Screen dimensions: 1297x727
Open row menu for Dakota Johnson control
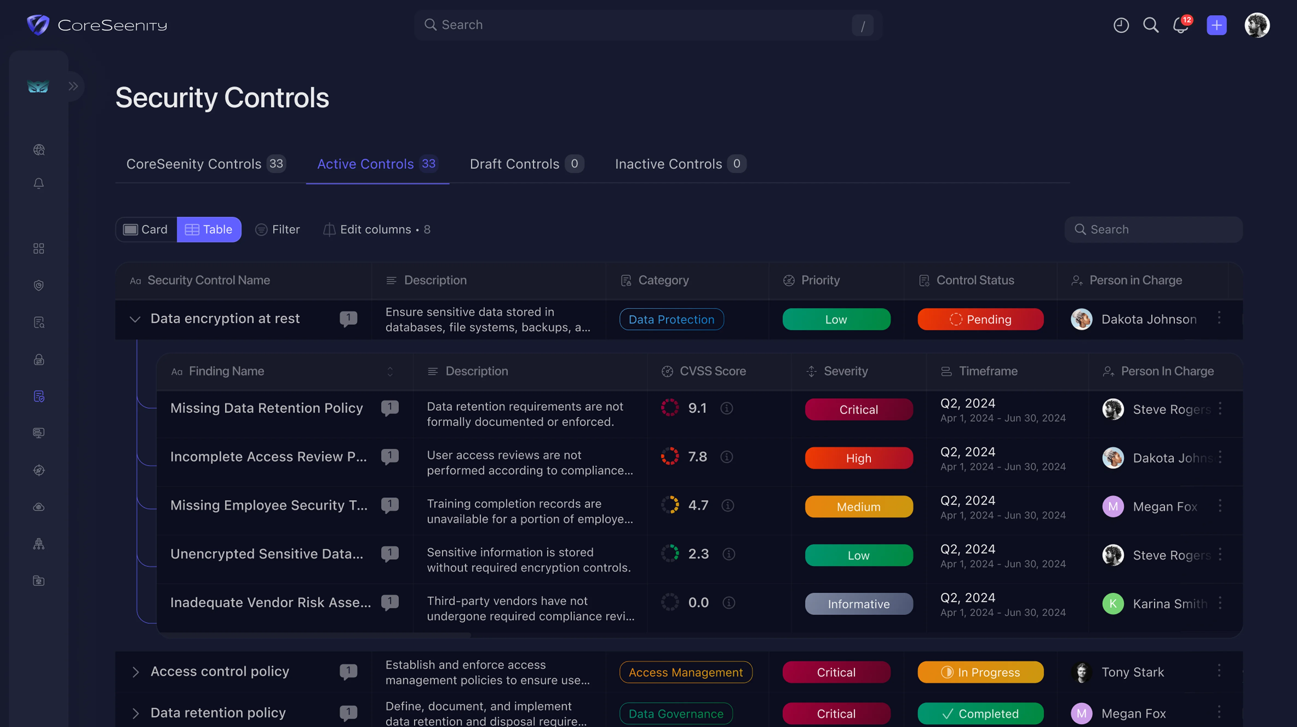(x=1219, y=318)
